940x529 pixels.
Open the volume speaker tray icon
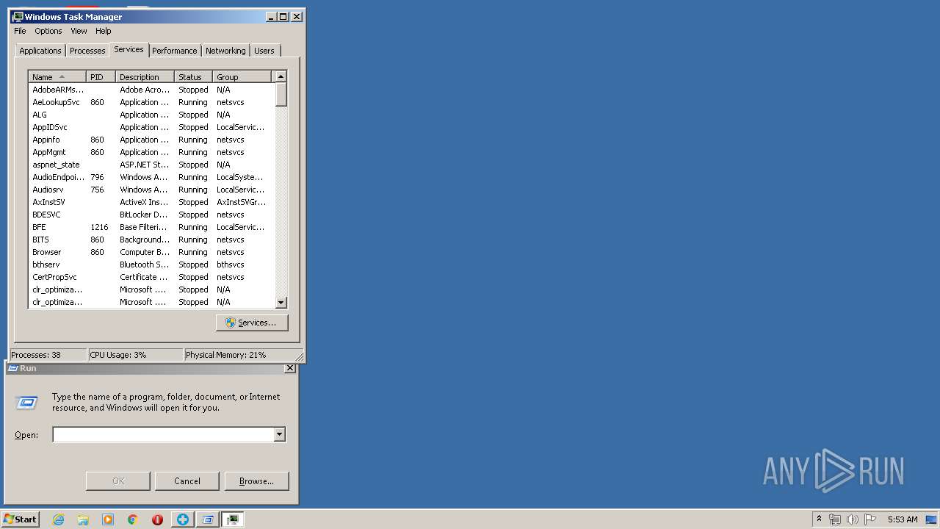pos(852,519)
